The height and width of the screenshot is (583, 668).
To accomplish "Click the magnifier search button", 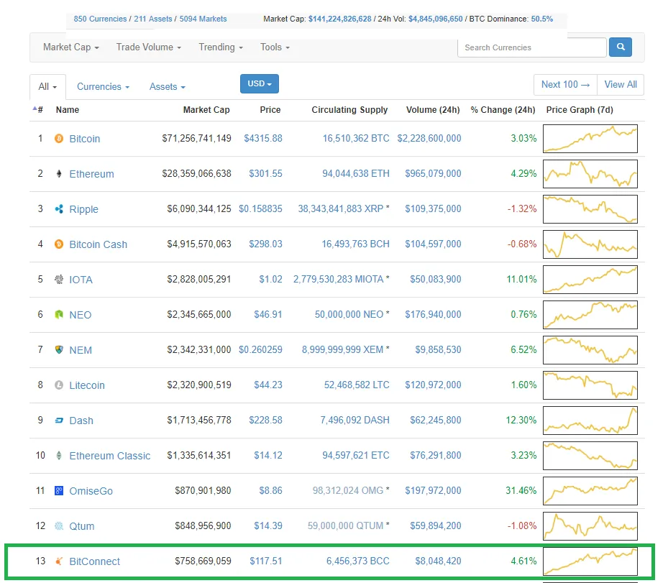I will (621, 47).
